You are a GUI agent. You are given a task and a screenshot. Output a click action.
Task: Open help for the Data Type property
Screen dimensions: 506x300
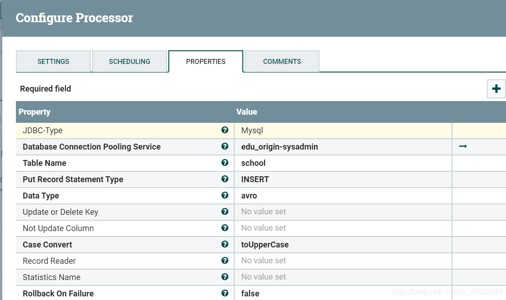coord(225,195)
